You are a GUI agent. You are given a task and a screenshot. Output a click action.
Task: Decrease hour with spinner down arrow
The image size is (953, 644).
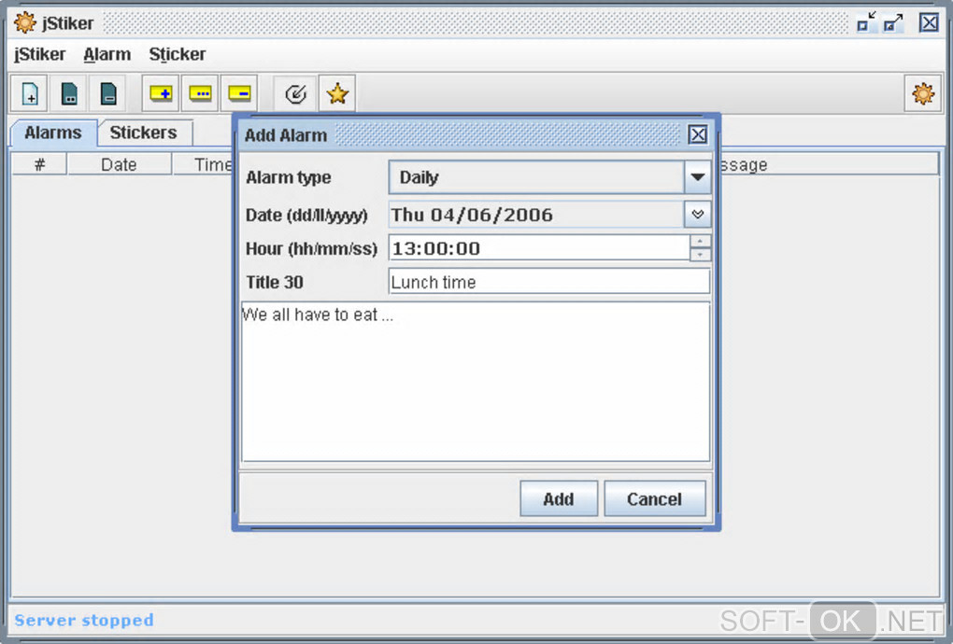coord(700,254)
